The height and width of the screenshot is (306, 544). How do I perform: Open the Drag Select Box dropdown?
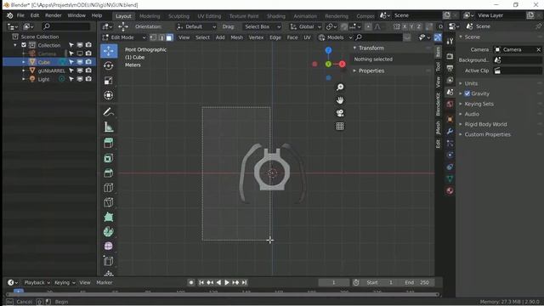pyautogui.click(x=262, y=26)
